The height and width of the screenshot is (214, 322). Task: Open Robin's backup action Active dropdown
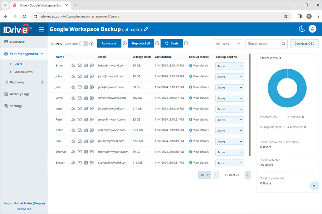click(x=230, y=131)
